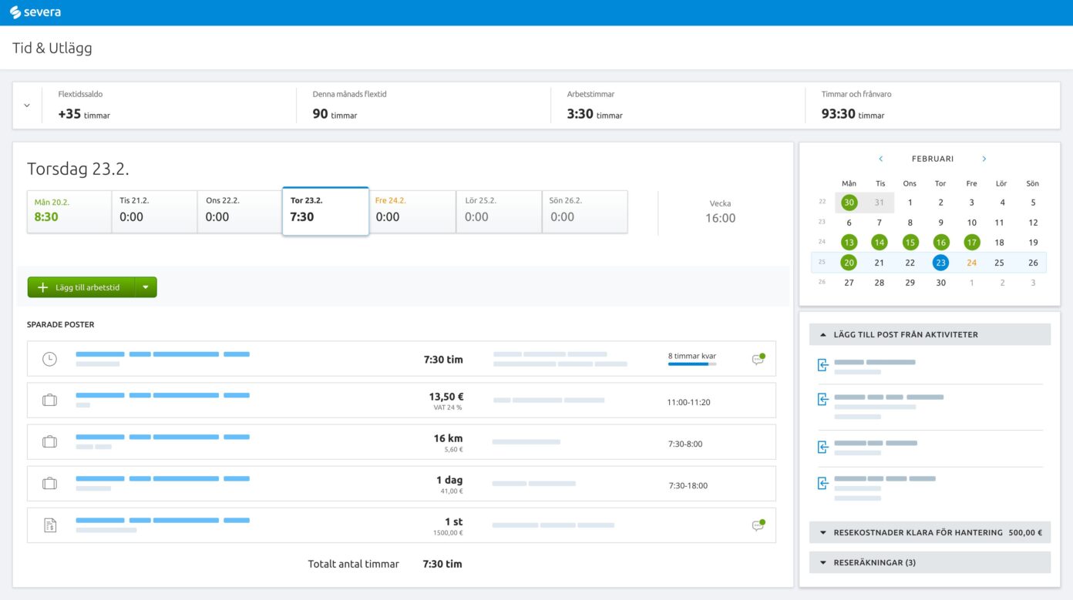1073x600 pixels.
Task: Expand the flextidssaldo summary chevron
Action: click(x=27, y=106)
